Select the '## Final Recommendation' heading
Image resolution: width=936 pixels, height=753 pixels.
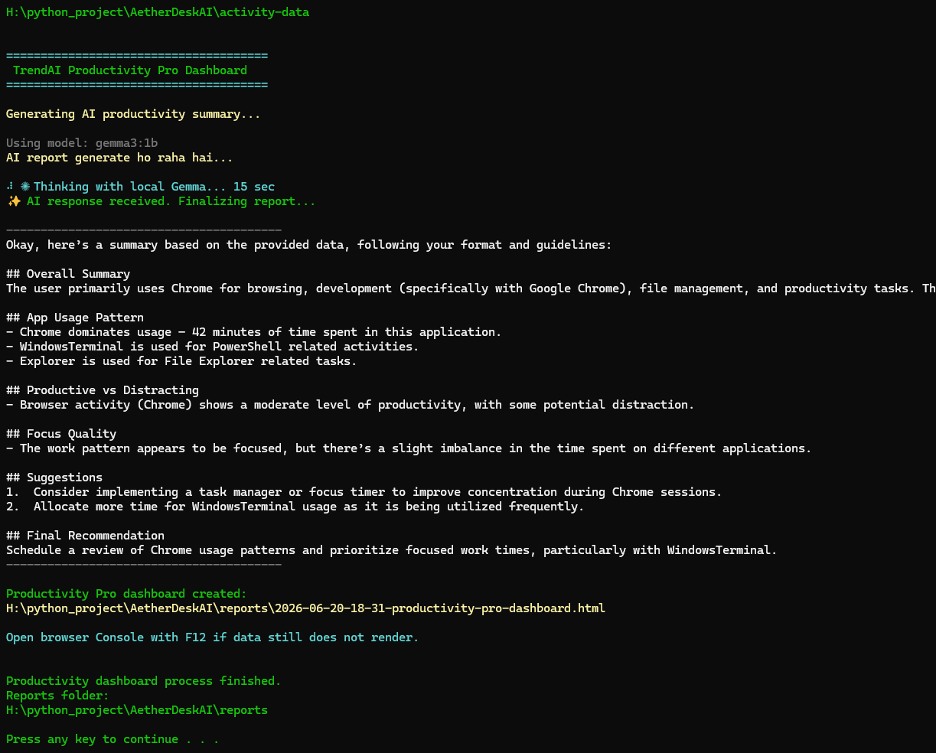tap(86, 536)
